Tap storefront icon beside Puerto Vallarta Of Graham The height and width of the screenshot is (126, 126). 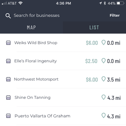8,116
